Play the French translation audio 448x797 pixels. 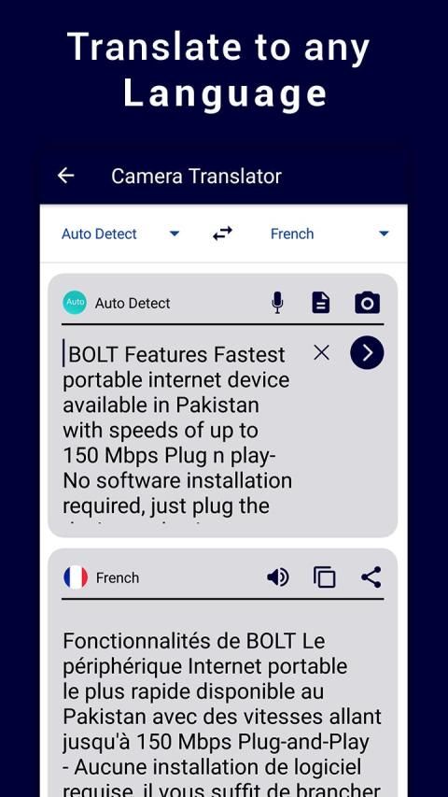click(278, 577)
